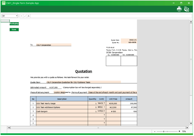The image size is (194, 136).
Task: Click the app icon in title bar
Action: pyautogui.click(x=3, y=3)
